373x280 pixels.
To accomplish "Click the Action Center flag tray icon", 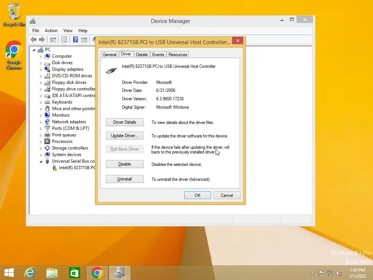I will pyautogui.click(x=321, y=273).
